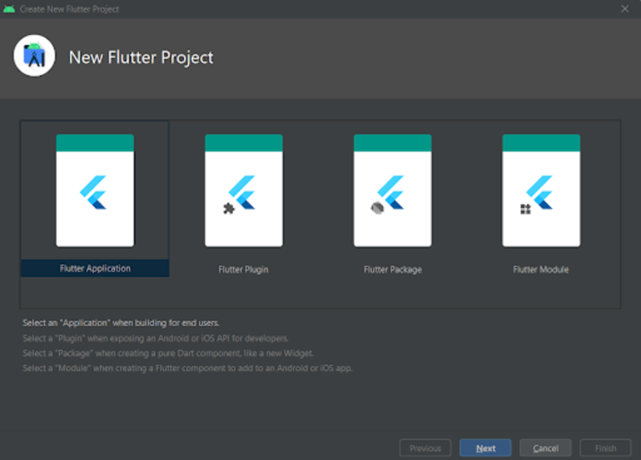Click the Android Studio logo in header
The height and width of the screenshot is (460, 641).
[34, 56]
